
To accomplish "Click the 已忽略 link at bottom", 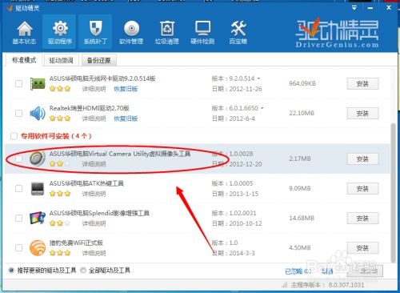I will coord(298,271).
